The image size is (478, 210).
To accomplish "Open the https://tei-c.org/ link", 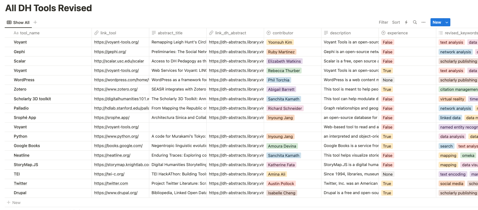I will click(109, 174).
